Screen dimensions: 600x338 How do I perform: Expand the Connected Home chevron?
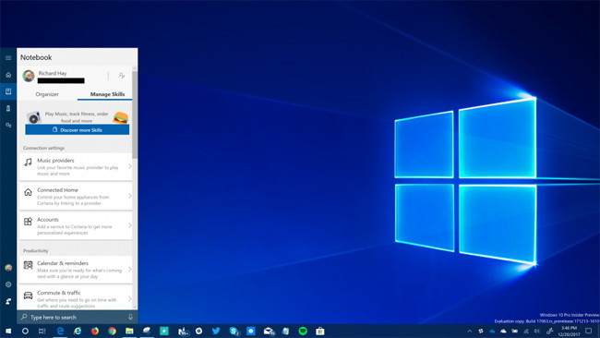point(130,196)
